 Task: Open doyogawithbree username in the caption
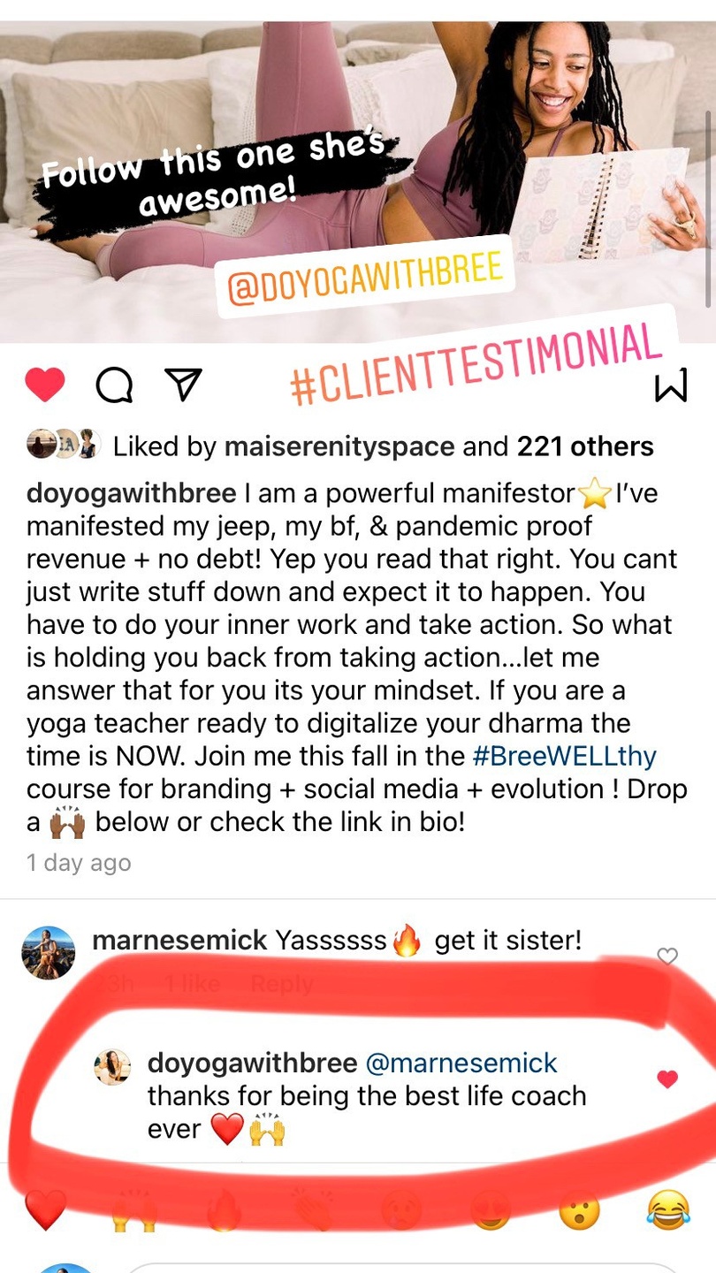[x=132, y=494]
